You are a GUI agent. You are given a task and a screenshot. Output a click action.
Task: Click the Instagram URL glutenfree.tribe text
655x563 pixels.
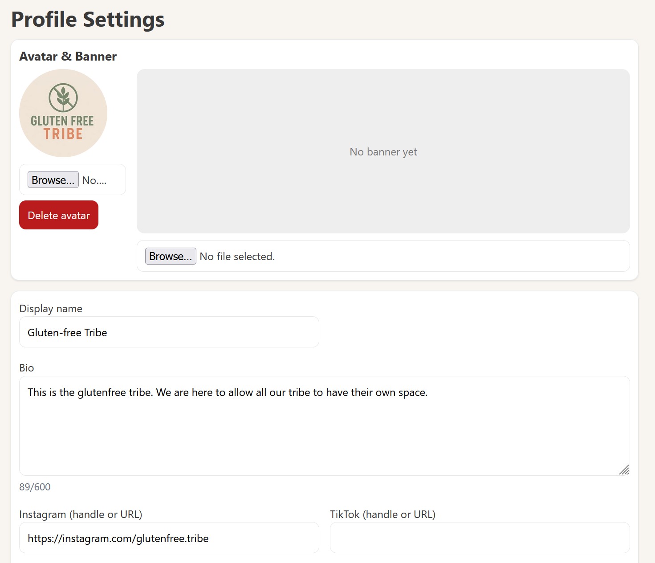point(118,538)
